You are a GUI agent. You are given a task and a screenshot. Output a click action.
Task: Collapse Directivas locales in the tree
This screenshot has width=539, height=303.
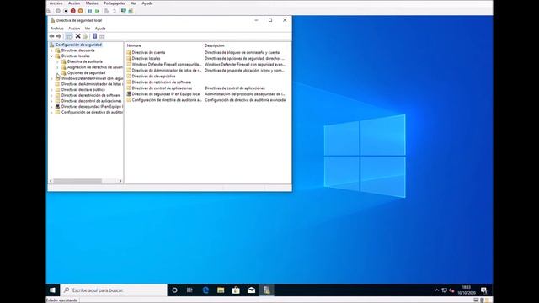(x=51, y=56)
